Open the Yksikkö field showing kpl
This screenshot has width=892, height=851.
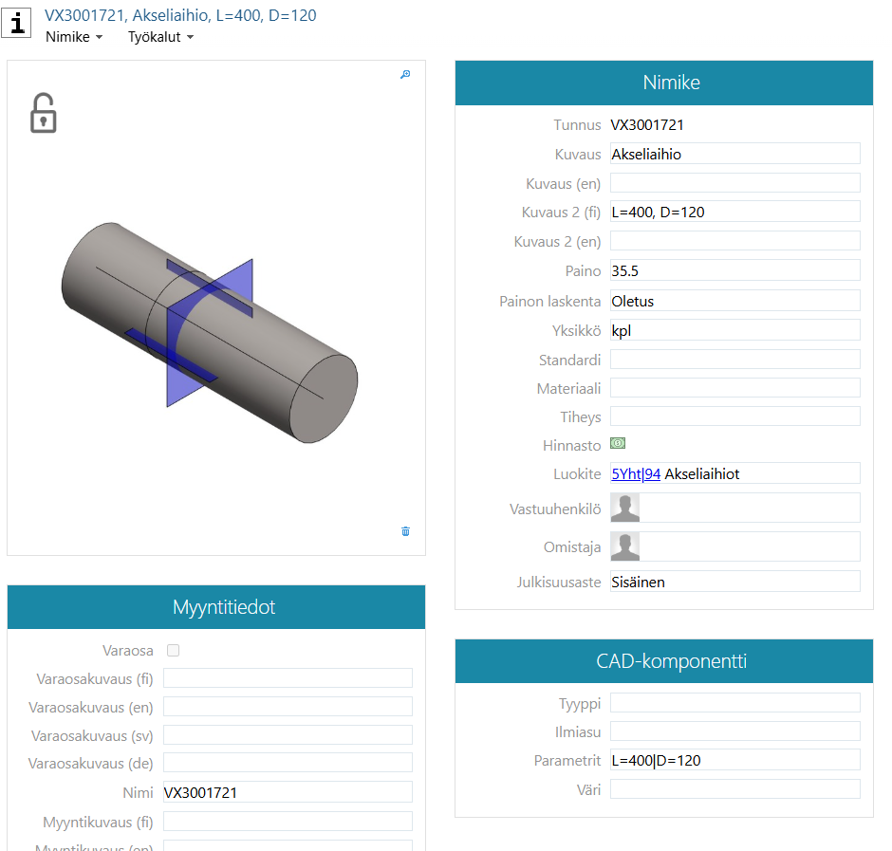click(x=734, y=330)
